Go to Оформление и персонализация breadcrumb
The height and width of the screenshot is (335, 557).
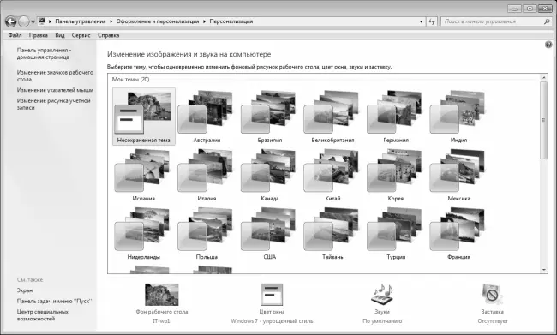158,21
